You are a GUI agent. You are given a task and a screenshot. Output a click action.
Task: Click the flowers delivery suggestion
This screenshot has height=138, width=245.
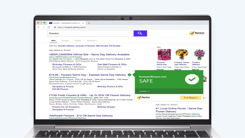point(66,46)
